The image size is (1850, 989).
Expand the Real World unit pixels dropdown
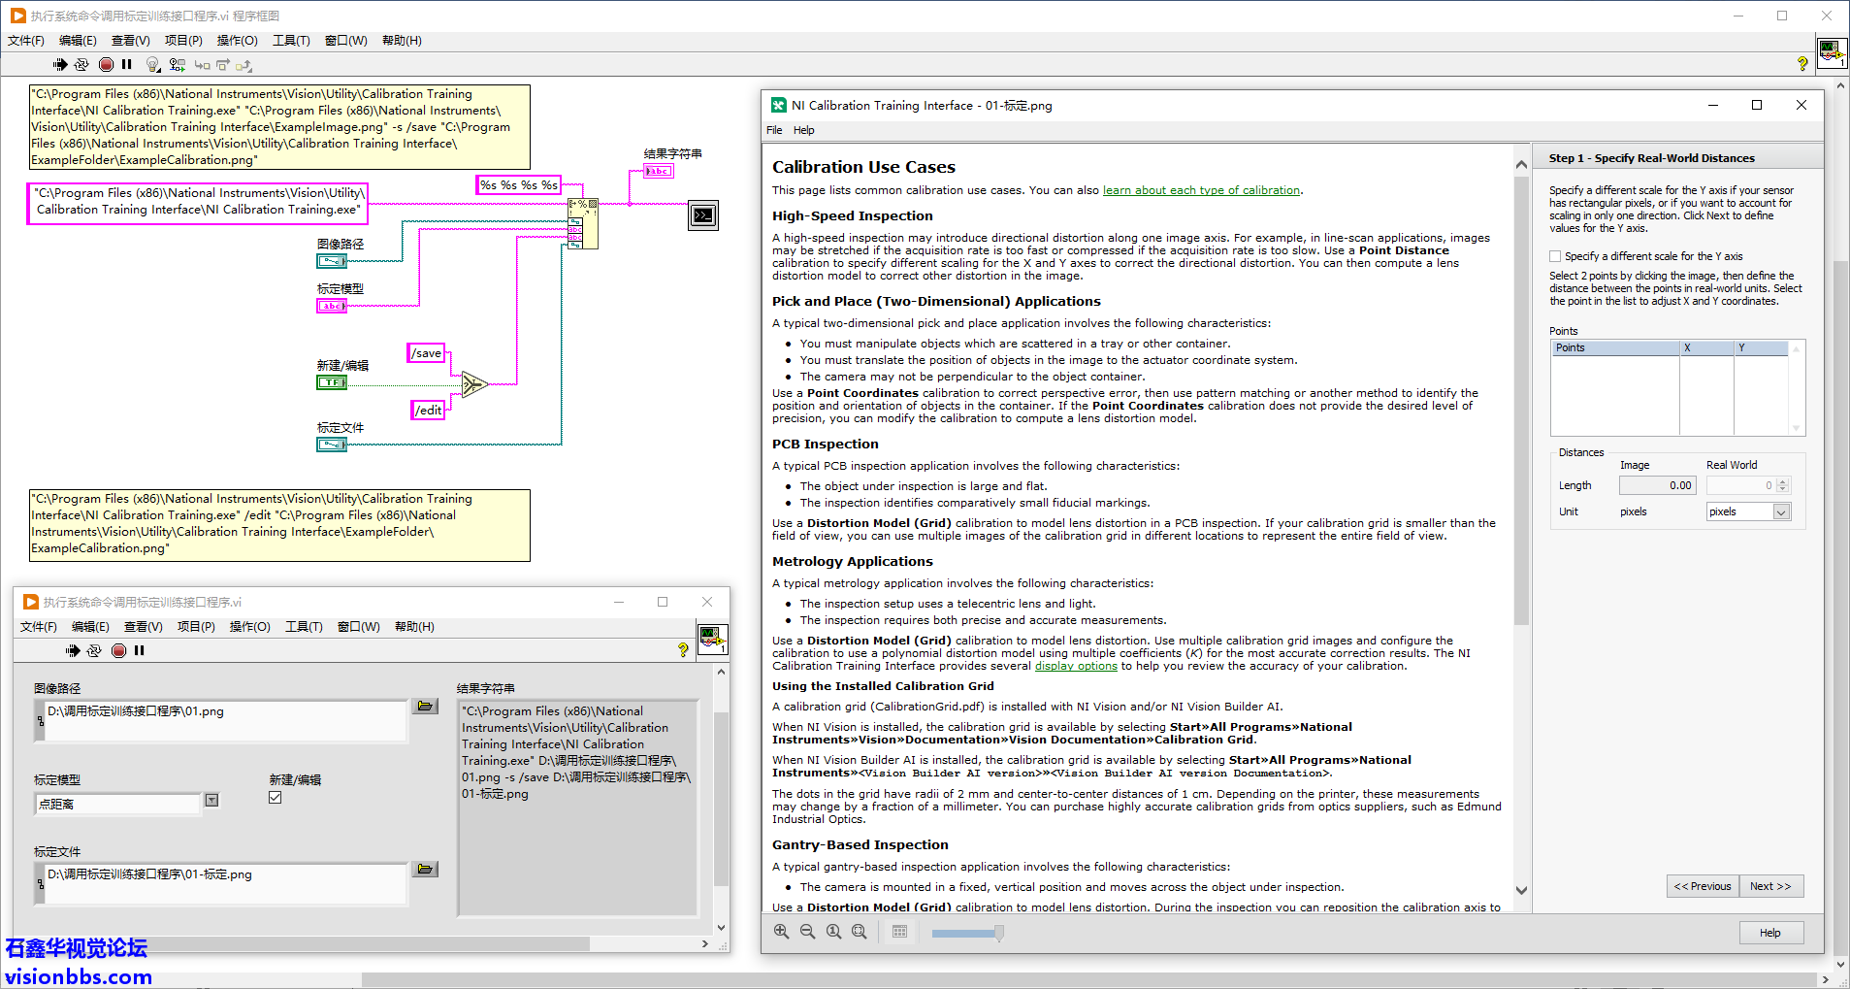click(x=1781, y=512)
